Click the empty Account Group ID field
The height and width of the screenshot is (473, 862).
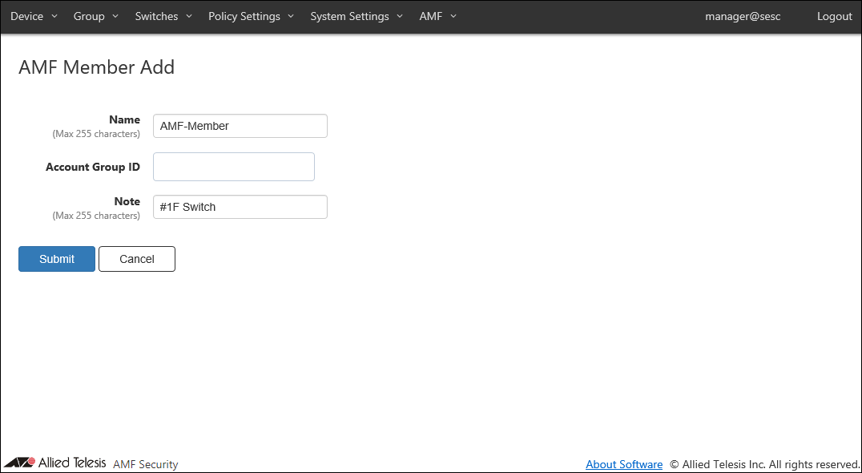click(234, 167)
